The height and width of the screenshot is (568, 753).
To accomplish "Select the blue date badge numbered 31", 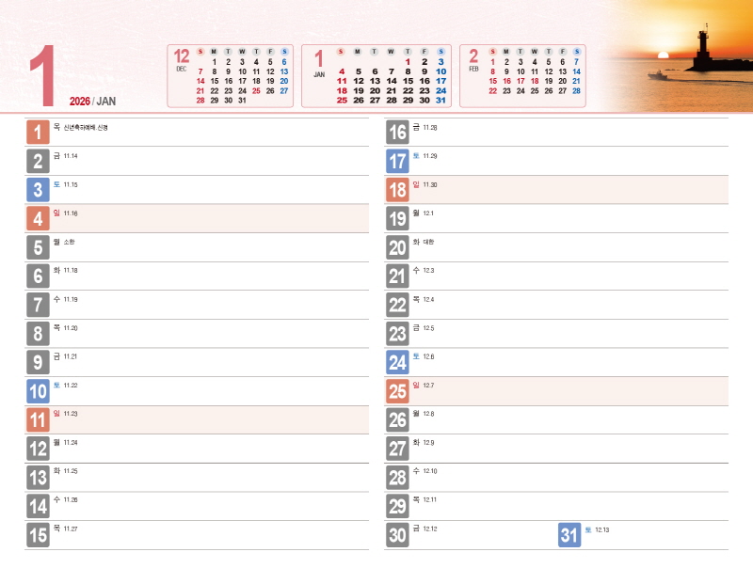I will tap(569, 535).
